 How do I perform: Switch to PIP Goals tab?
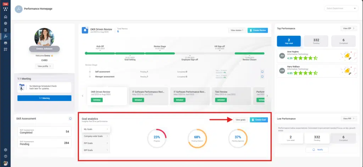(x=96, y=143)
